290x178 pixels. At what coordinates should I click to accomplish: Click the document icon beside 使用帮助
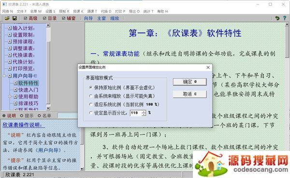pos(15,96)
